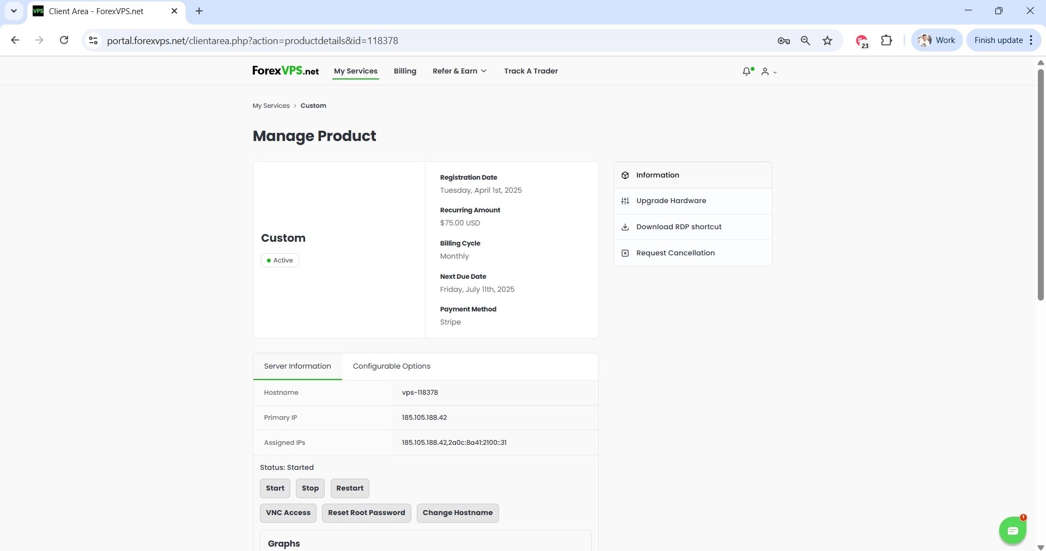Reload the current page
The width and height of the screenshot is (1046, 551).
pos(64,40)
